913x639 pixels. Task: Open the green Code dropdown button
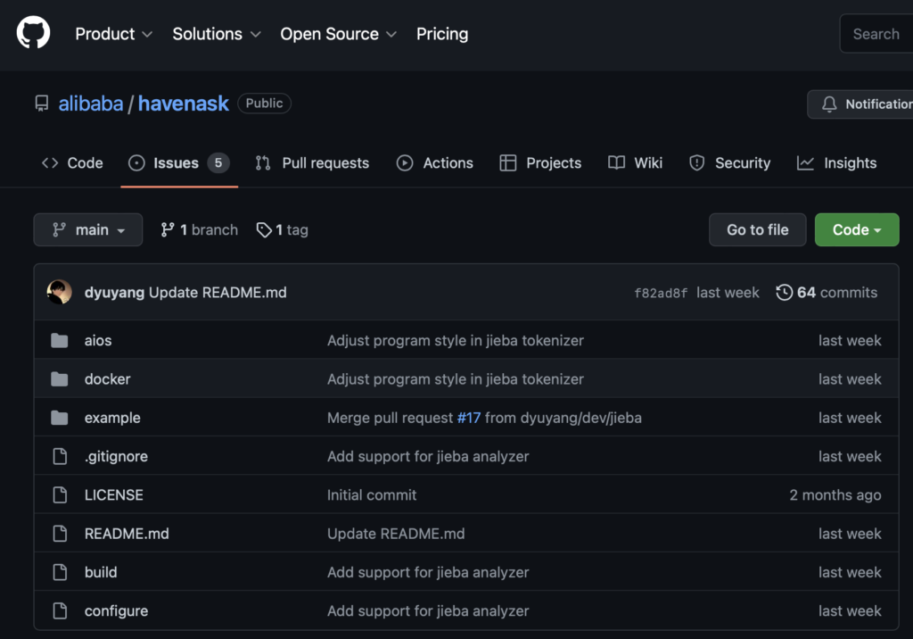click(x=856, y=230)
